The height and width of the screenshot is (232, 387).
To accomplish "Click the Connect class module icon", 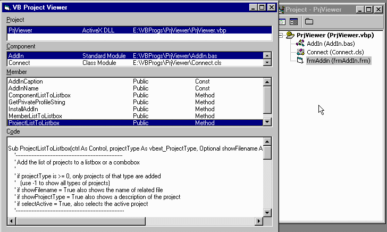I will coord(300,52).
